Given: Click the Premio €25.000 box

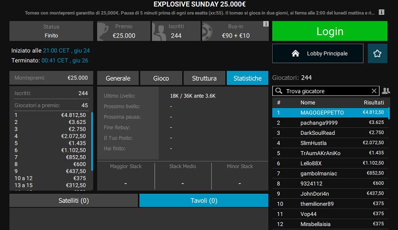Looking at the screenshot, I should 123,31.
